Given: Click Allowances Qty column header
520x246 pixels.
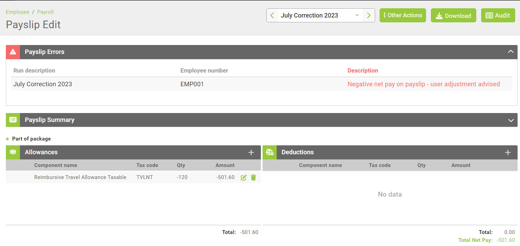Looking at the screenshot, I should pyautogui.click(x=181, y=165).
